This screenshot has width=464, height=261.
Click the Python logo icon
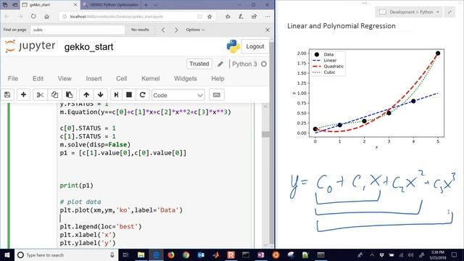[x=233, y=46]
